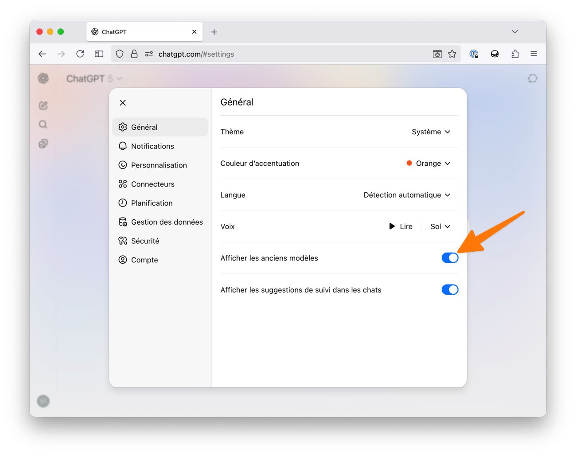Expand the Thème Système dropdown
Viewport: 576px width, 456px height.
[431, 132]
